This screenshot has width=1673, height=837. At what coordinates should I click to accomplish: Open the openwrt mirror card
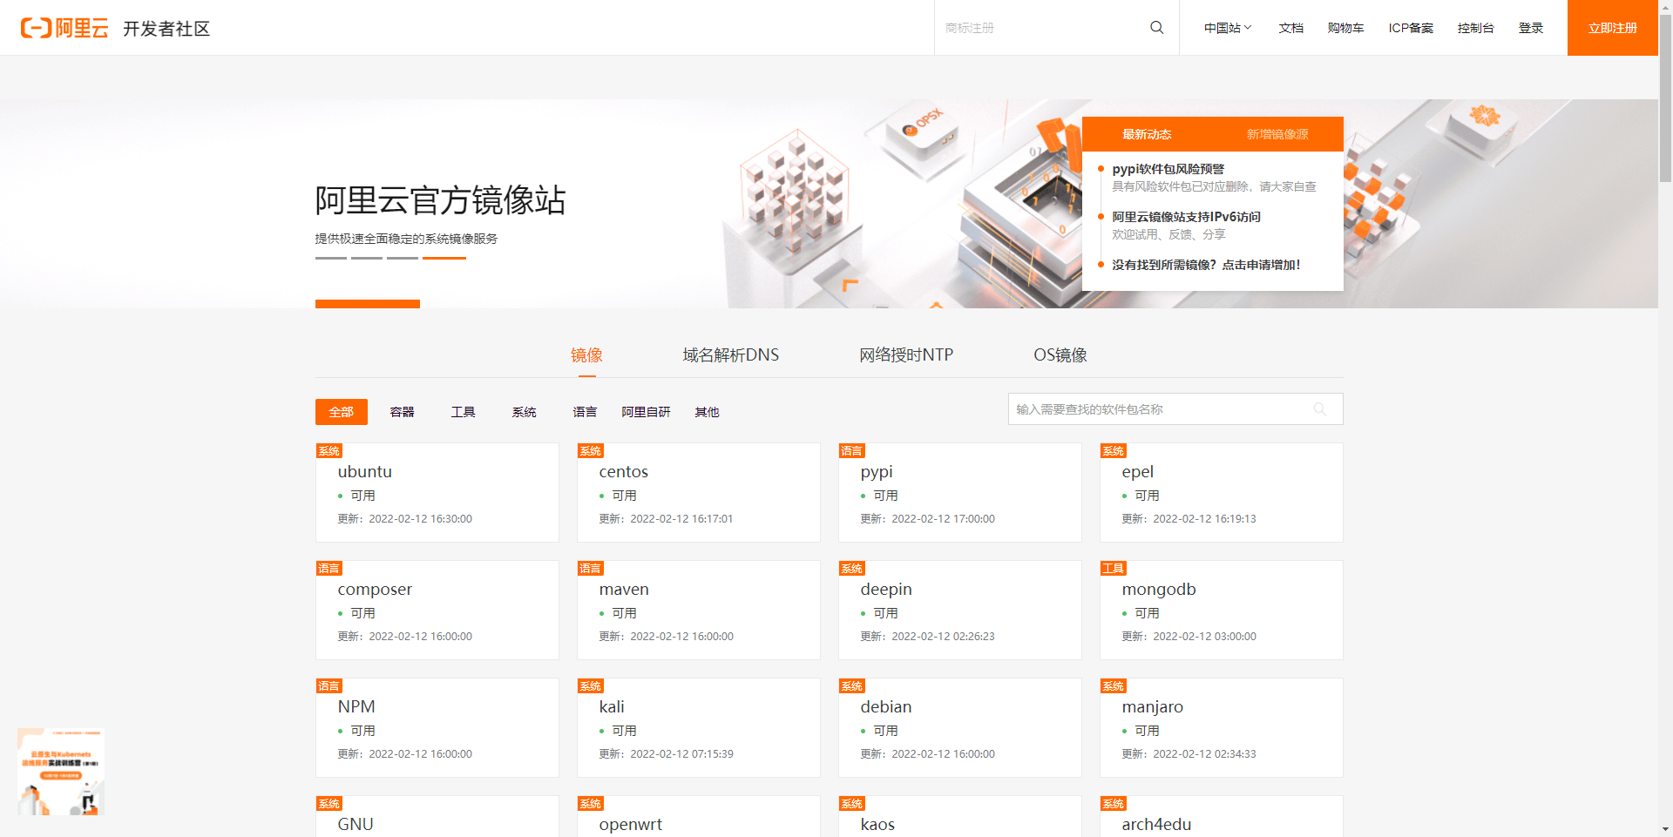[x=699, y=816]
